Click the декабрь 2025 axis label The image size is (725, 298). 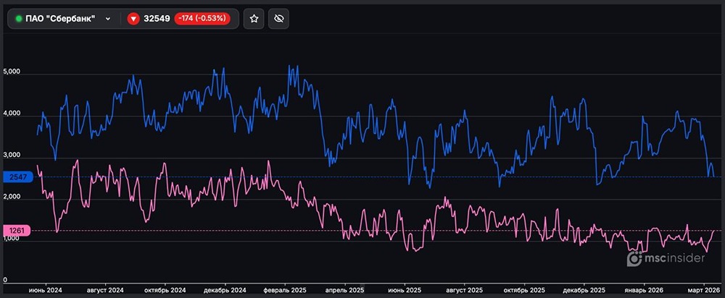pyautogui.click(x=584, y=290)
